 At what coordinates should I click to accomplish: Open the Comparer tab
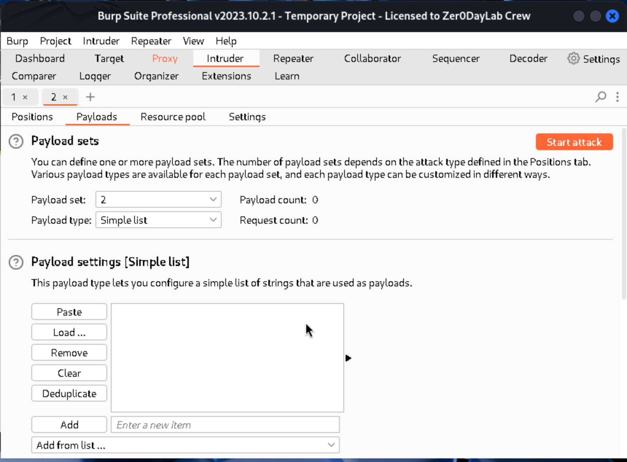pyautogui.click(x=34, y=76)
